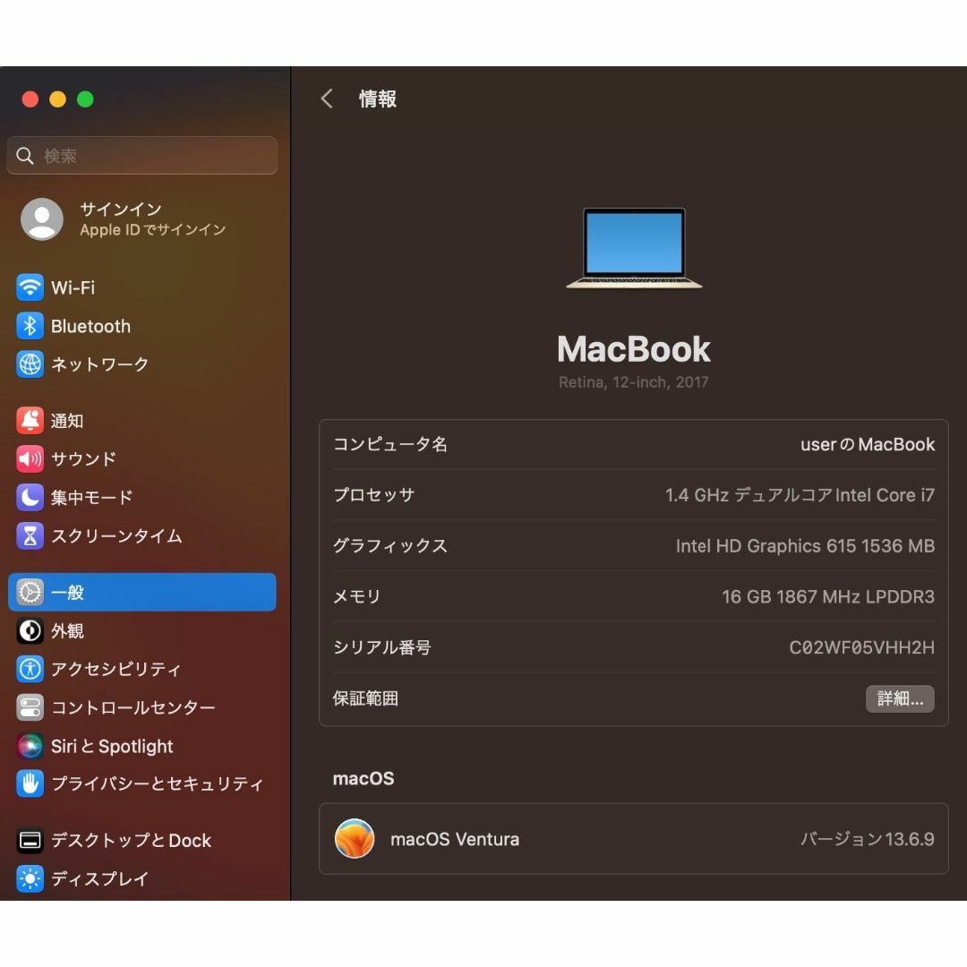Select the ネットワーク globe icon
The width and height of the screenshot is (967, 967).
coord(30,364)
